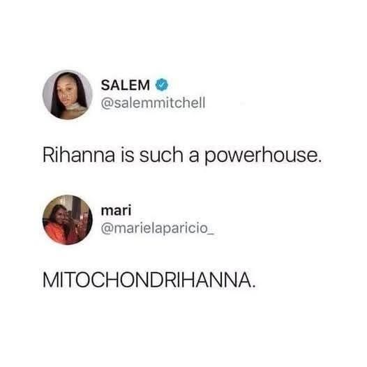The width and height of the screenshot is (367, 367).
Task: Click the letter "a" before powerhouse
Action: click(x=194, y=157)
